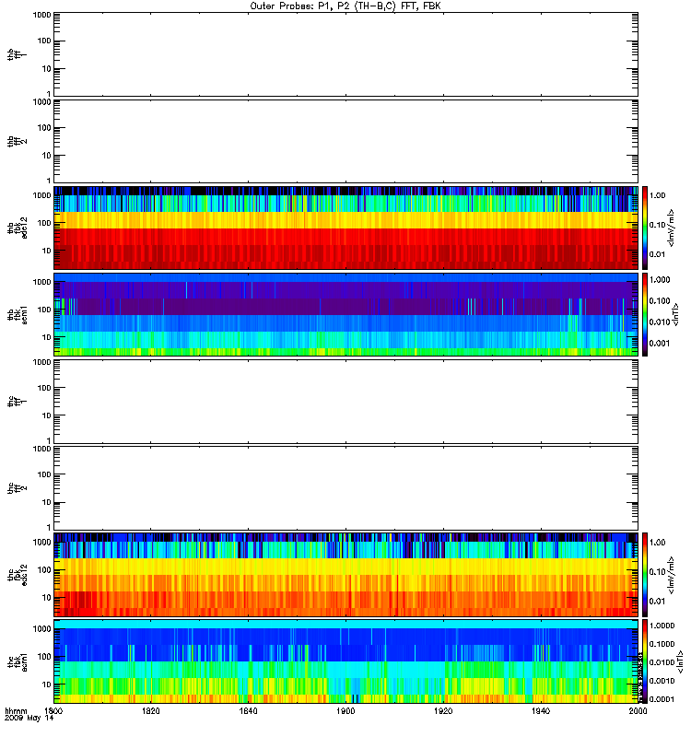This screenshot has width=691, height=737.
Task: Click the 1000 y-axis tick of thb fft 1 panel
Action: coord(41,15)
